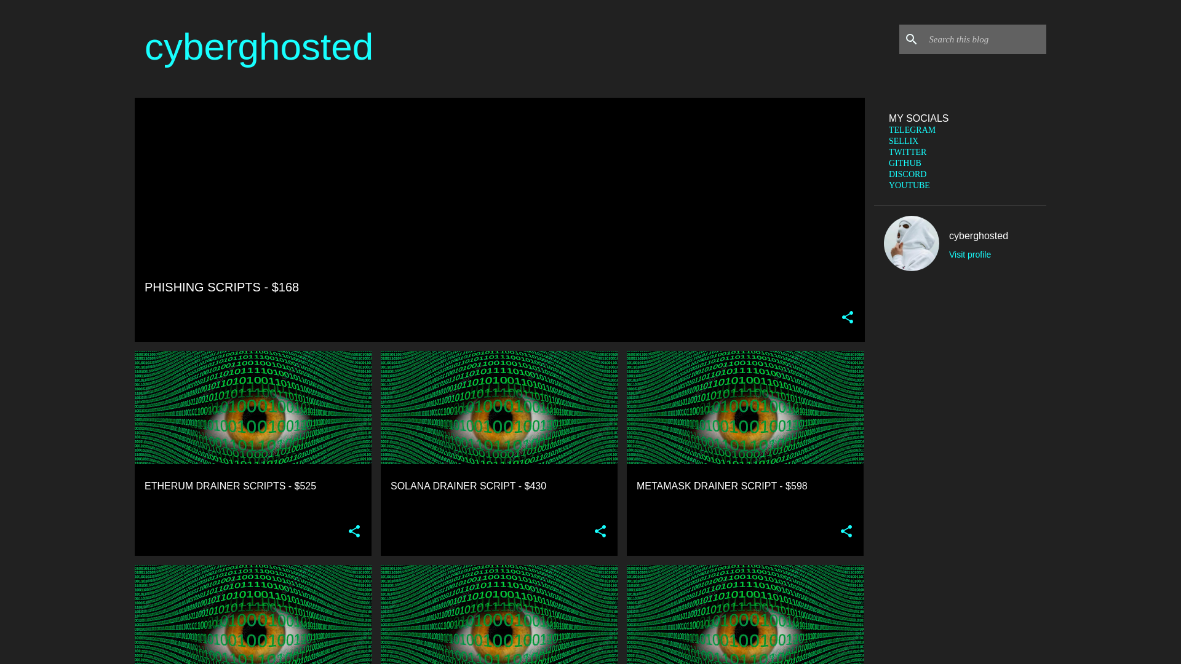Click the Metamask Drainer post eye thumbnail

click(x=745, y=408)
